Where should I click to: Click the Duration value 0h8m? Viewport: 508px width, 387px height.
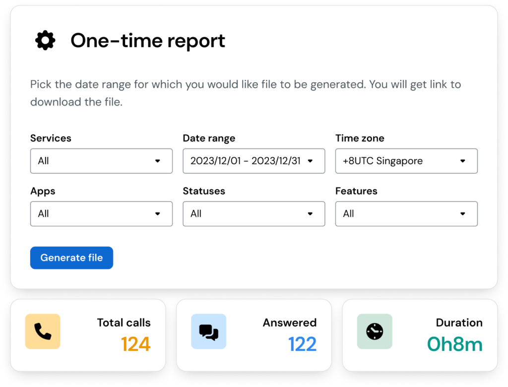click(x=455, y=344)
